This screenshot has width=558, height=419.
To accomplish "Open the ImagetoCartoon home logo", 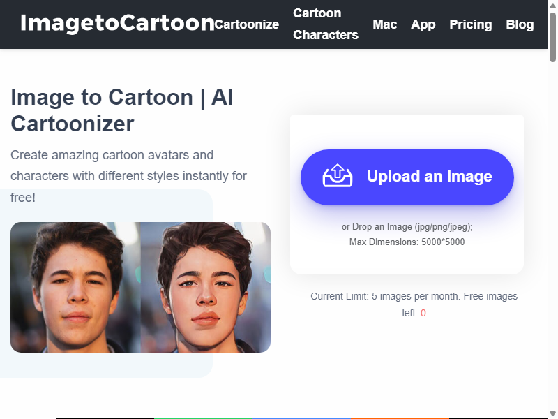I will tap(117, 23).
